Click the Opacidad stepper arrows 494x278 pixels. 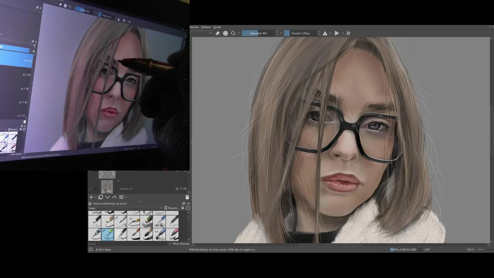tap(277, 33)
